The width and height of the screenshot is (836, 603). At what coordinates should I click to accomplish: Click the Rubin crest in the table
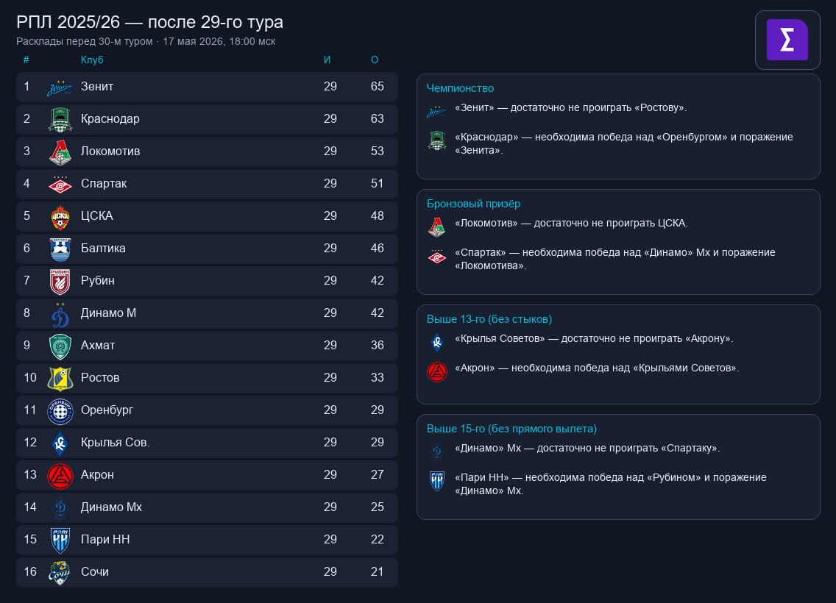[x=60, y=281]
